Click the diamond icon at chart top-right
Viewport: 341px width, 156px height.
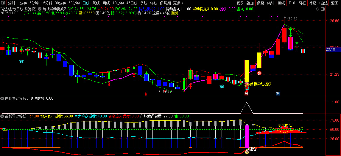coord(317,9)
